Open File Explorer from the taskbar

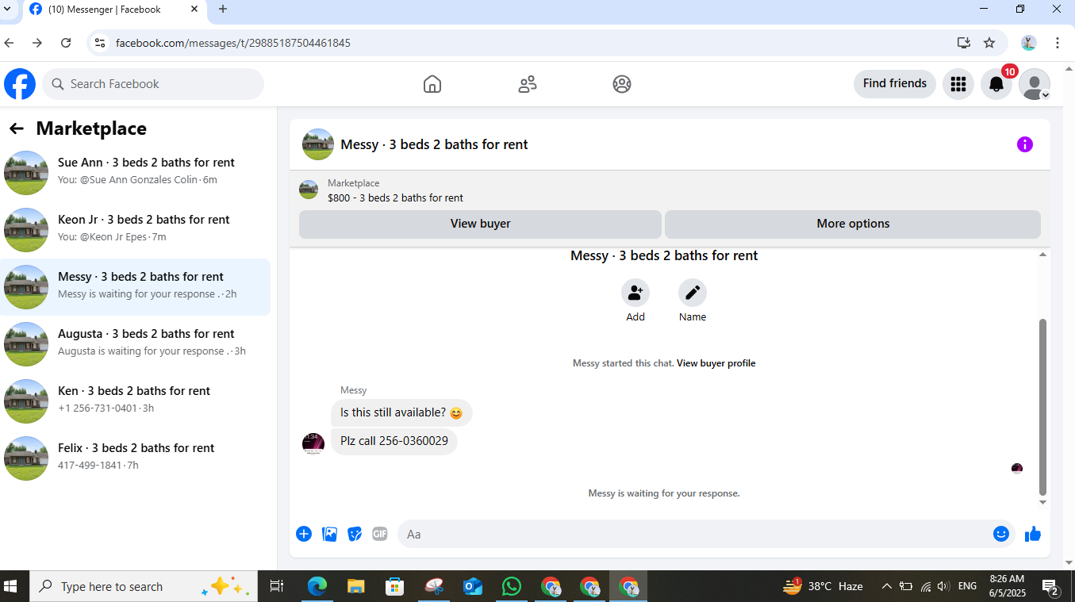point(355,586)
